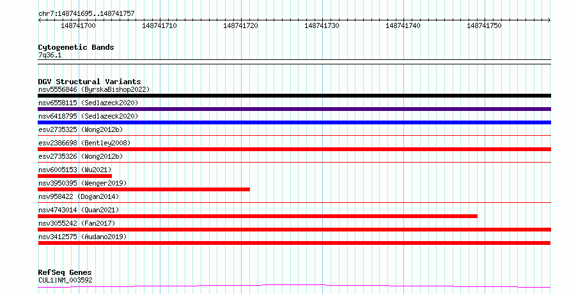Select variant label esv2735326 (Wong2012b)
The width and height of the screenshot is (569, 294).
click(81, 156)
